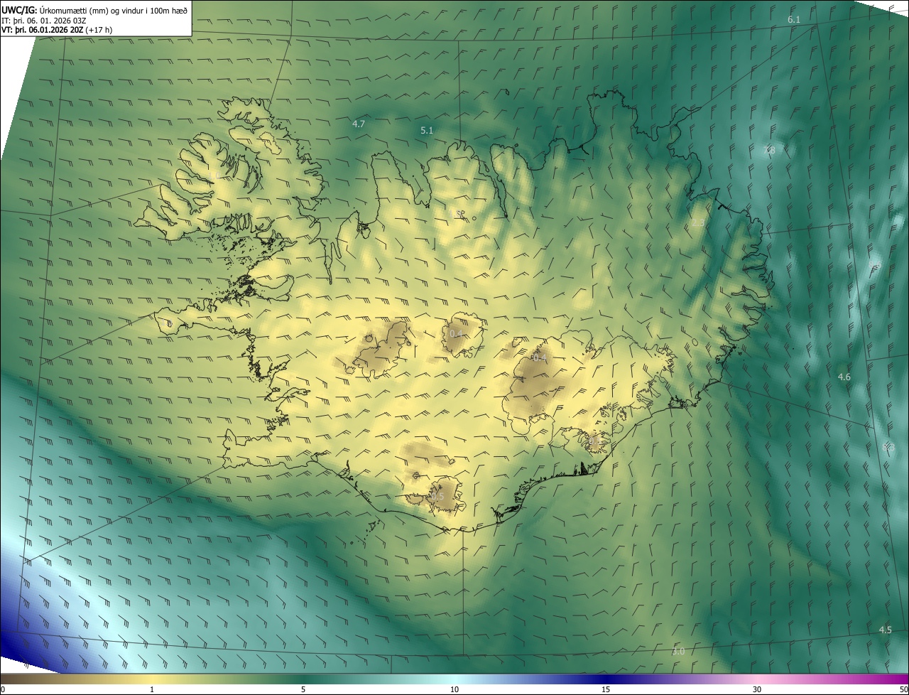The width and height of the screenshot is (909, 695).
Task: Click the valid time line "VT: þri. 06.01.2026 20Z (+17 h)"
Action: tap(57, 30)
